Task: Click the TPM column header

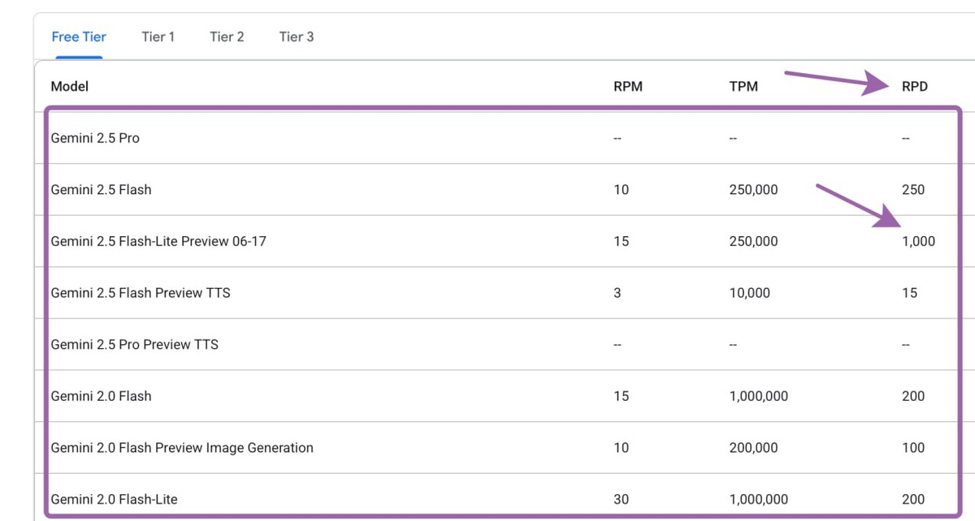Action: [x=743, y=87]
